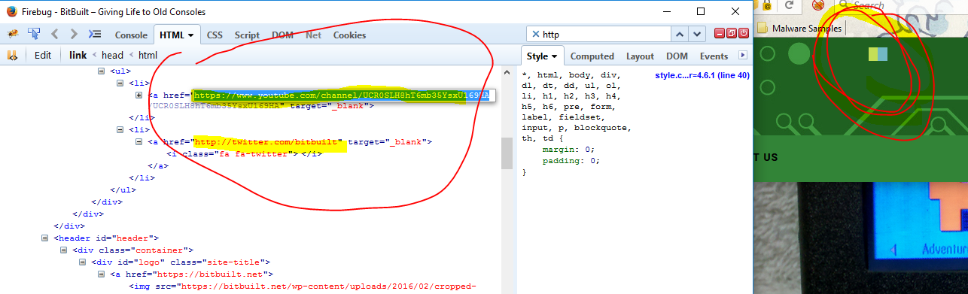
Task: Switch to the Script panel
Action: [247, 35]
